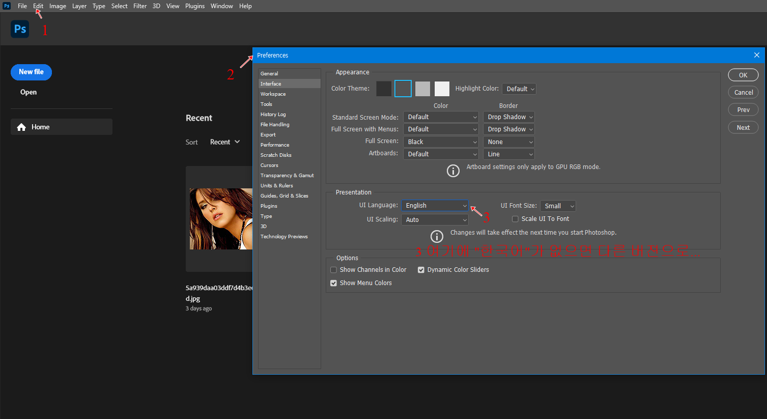Choose the darkest color theme swatch
Viewport: 767px width, 419px height.
(x=384, y=89)
